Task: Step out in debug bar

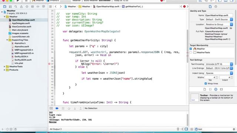Action: pyautogui.click(x=81, y=108)
